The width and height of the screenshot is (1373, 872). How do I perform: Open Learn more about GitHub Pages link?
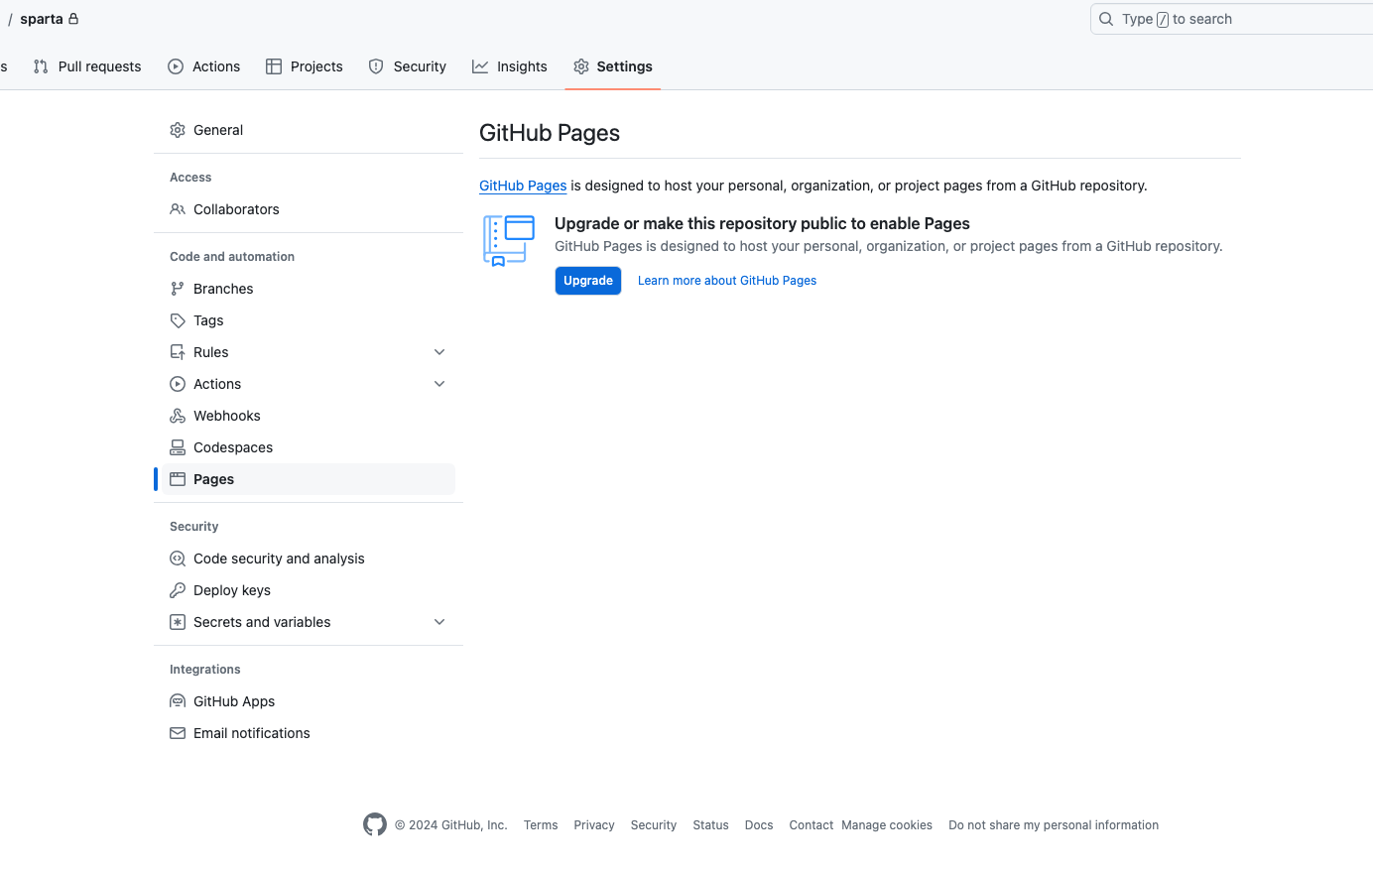pyautogui.click(x=727, y=281)
